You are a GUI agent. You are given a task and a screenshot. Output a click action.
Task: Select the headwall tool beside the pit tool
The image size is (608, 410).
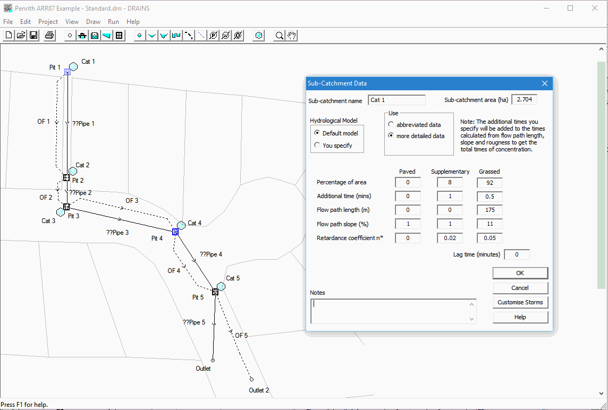[x=82, y=36]
